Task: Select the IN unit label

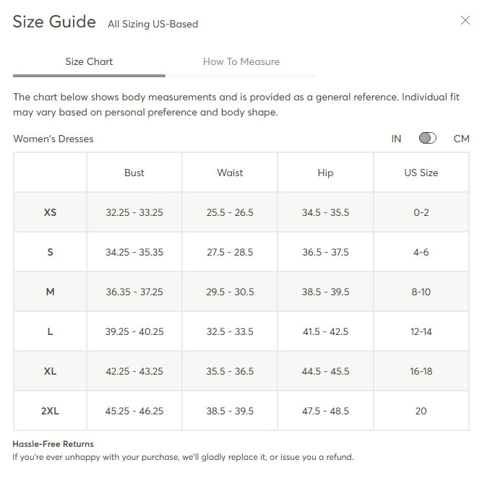Action: click(x=396, y=139)
